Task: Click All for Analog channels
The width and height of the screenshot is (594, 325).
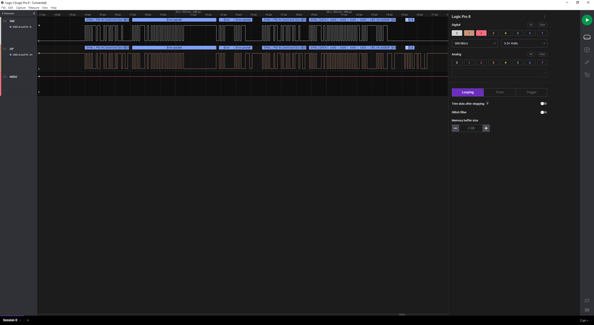Action: [531, 54]
